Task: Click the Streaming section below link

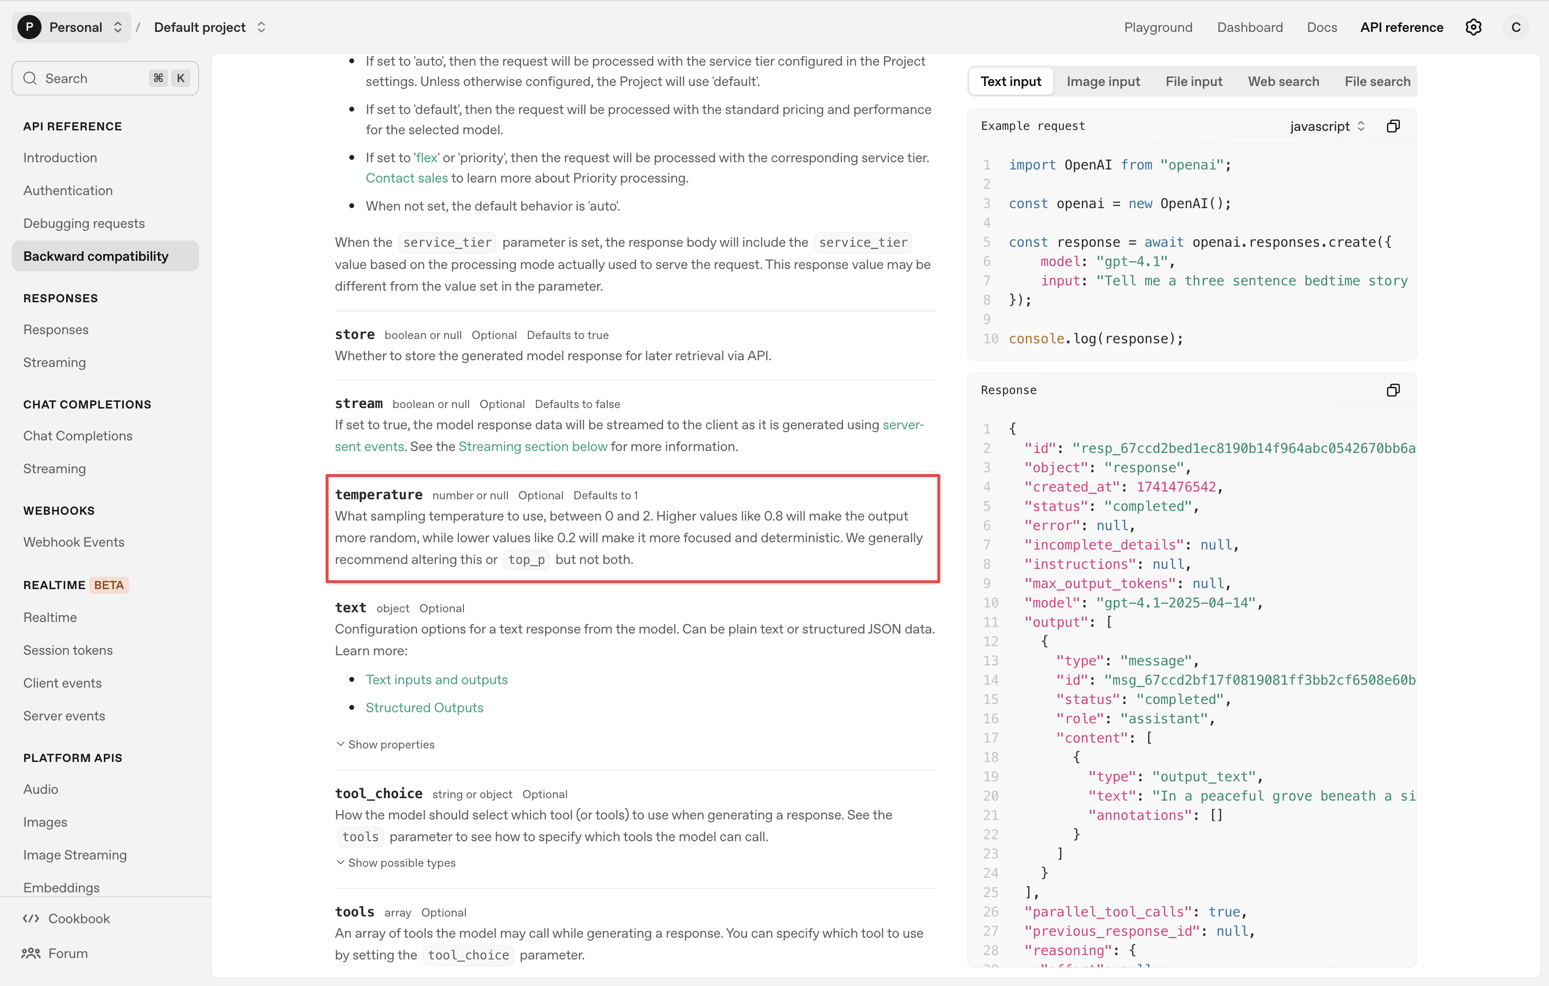Action: click(x=532, y=447)
